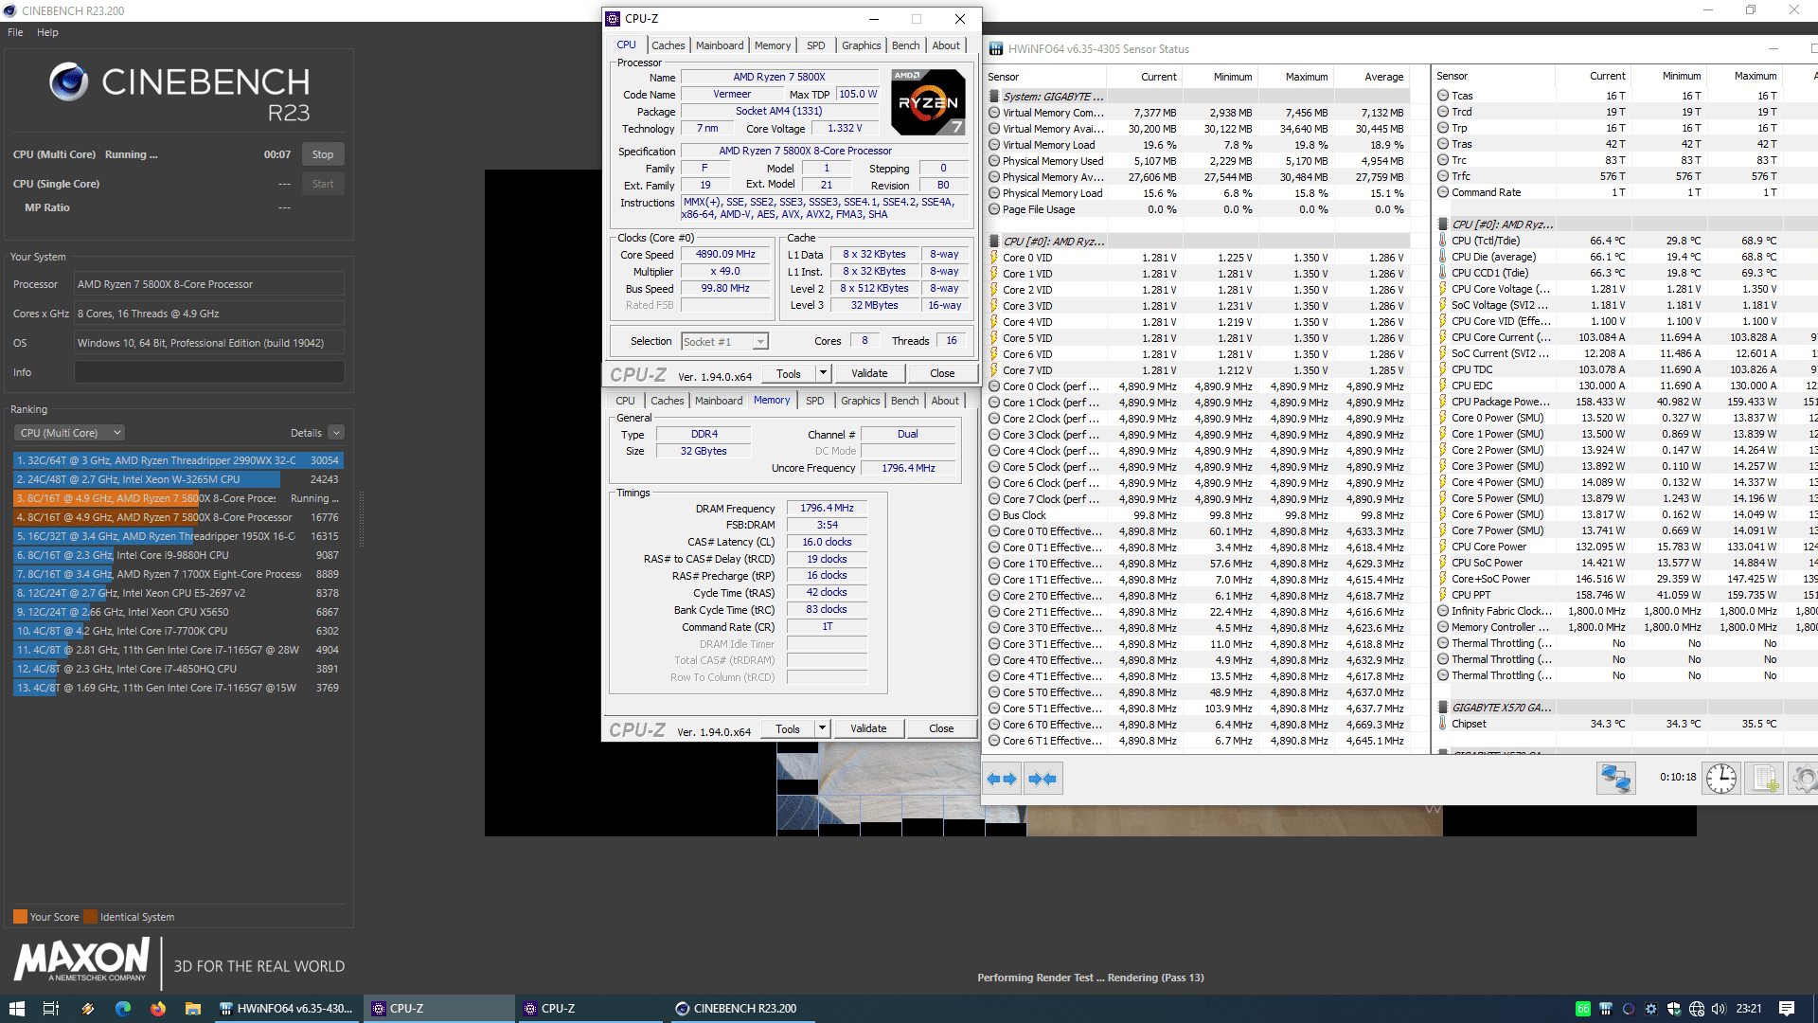Screen dimensions: 1818x1023
Task: Click the volume speaker tray icon
Action: [1720, 1009]
